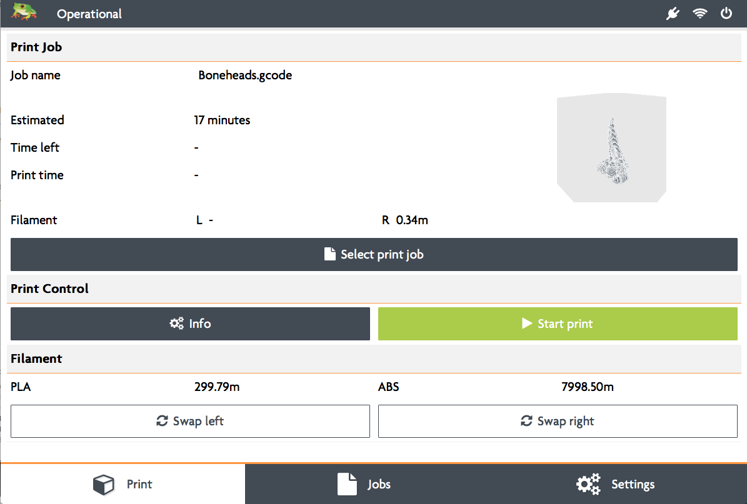
Task: Click the document icon in Jobs tab
Action: (x=348, y=484)
